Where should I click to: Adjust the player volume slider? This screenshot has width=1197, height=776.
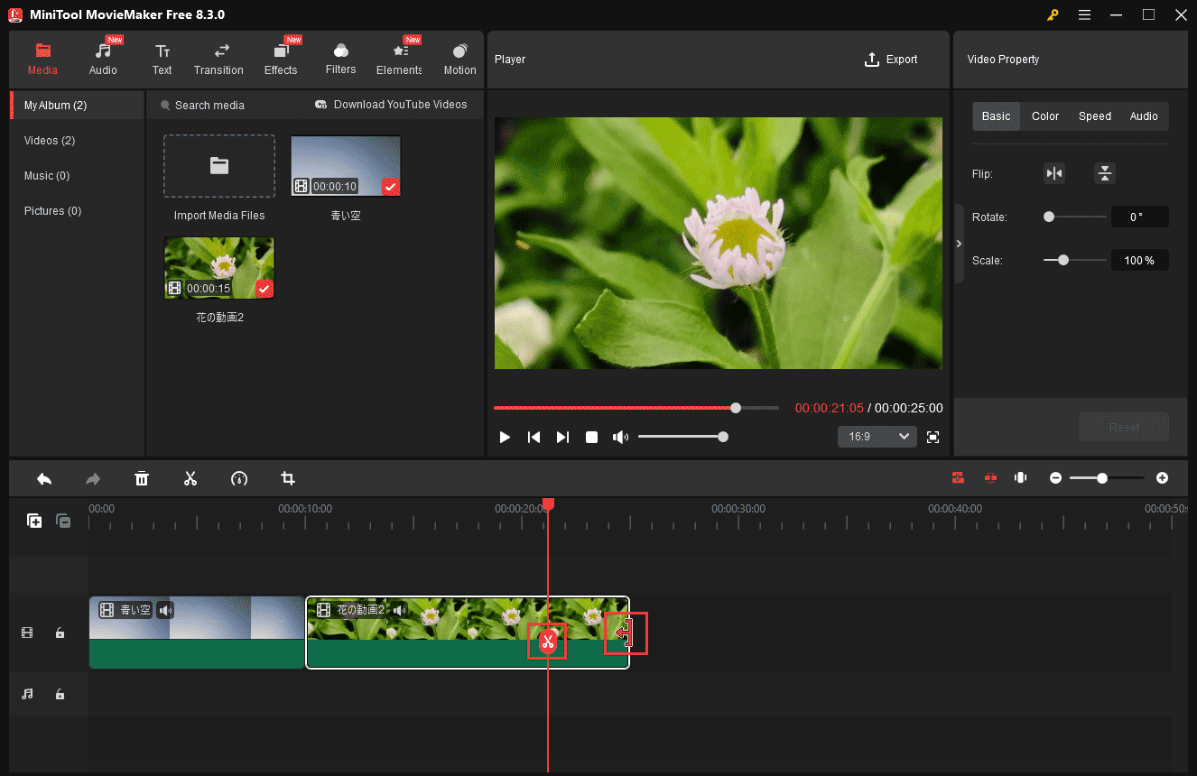tap(682, 437)
